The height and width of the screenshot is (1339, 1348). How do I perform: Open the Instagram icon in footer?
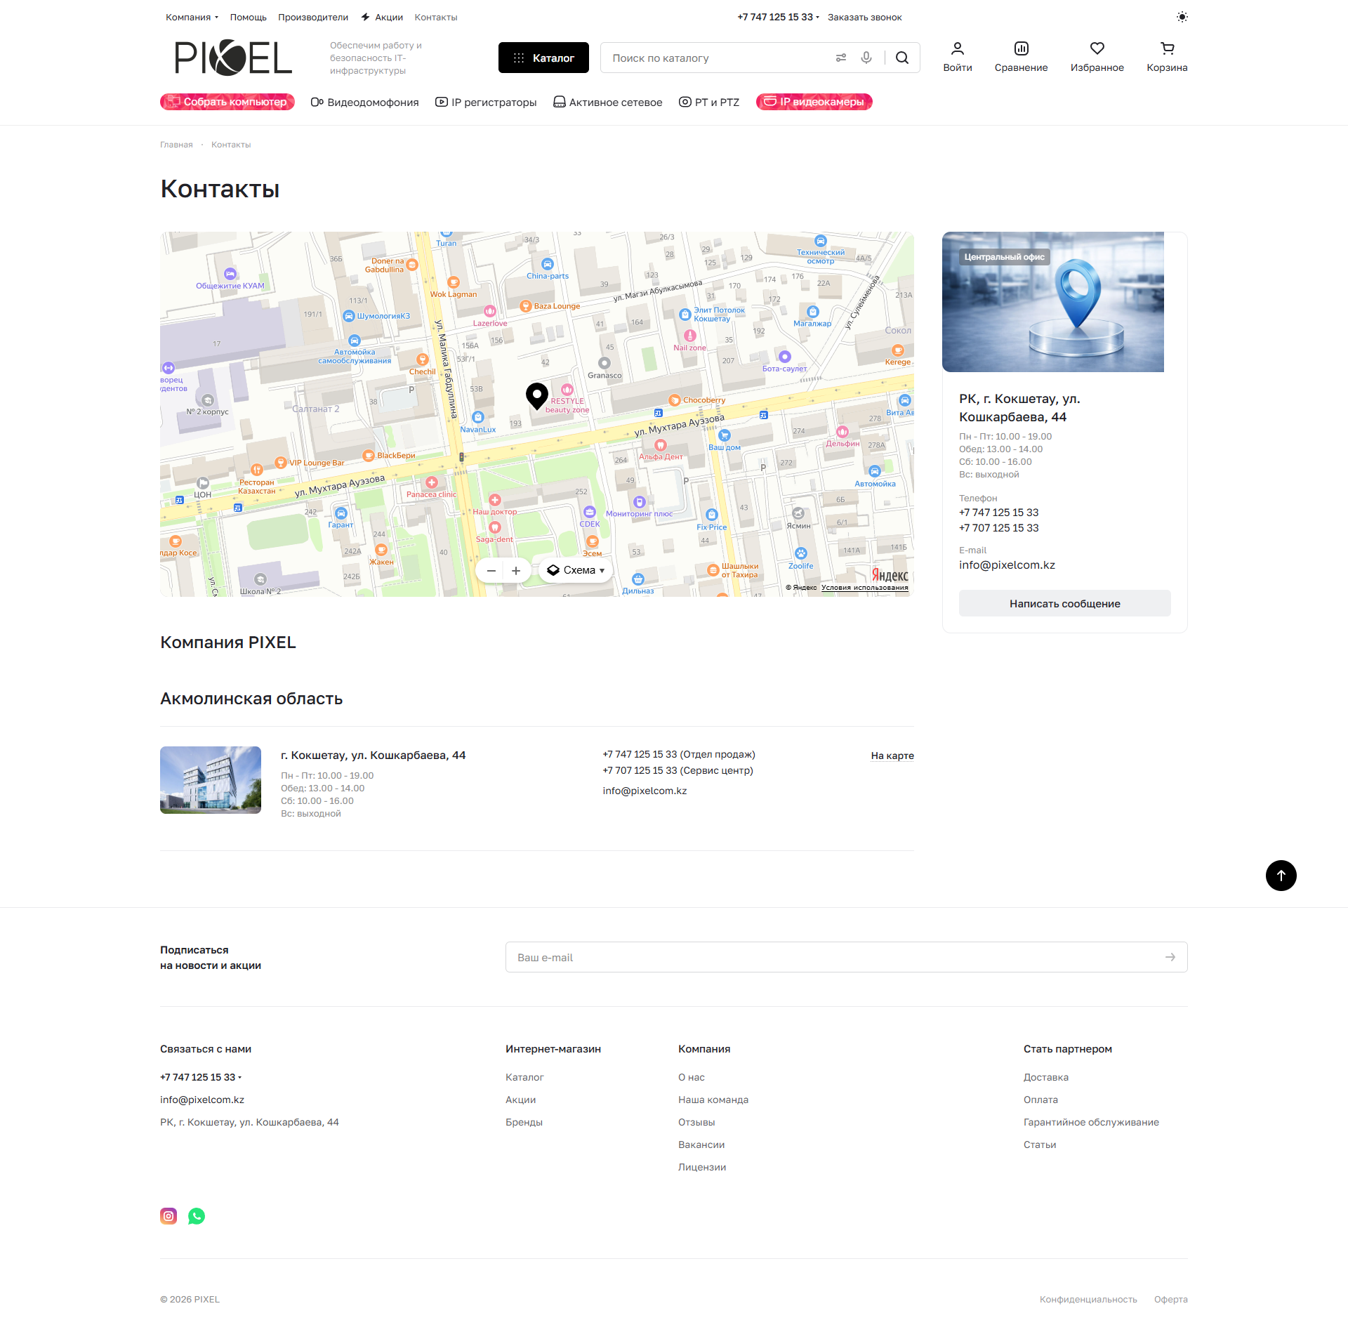click(168, 1216)
